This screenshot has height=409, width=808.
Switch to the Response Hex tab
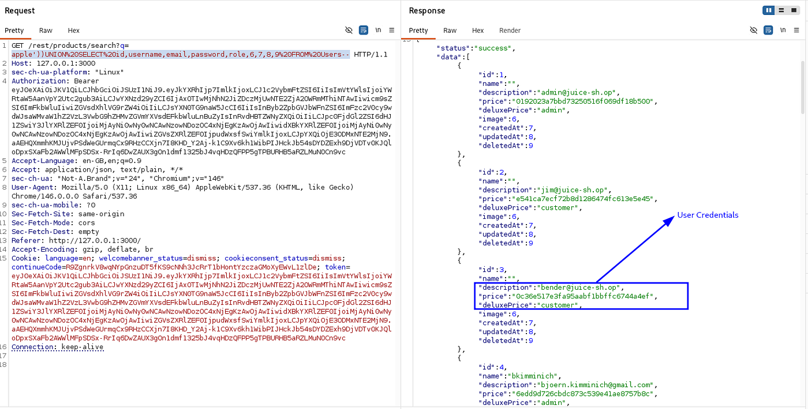click(x=478, y=31)
